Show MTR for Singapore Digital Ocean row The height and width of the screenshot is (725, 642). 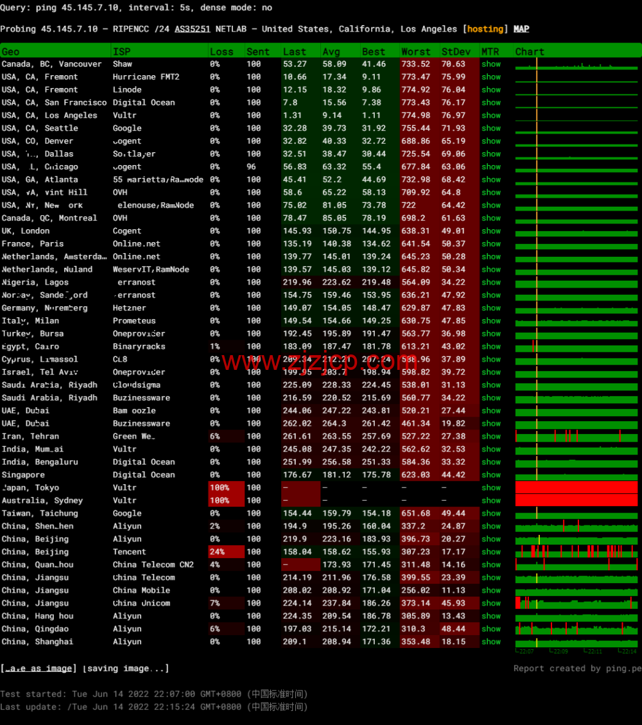pyautogui.click(x=491, y=475)
